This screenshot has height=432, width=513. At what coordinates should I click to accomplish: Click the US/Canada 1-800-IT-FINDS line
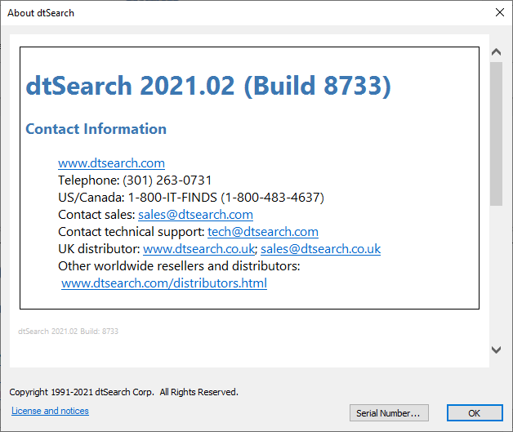191,198
